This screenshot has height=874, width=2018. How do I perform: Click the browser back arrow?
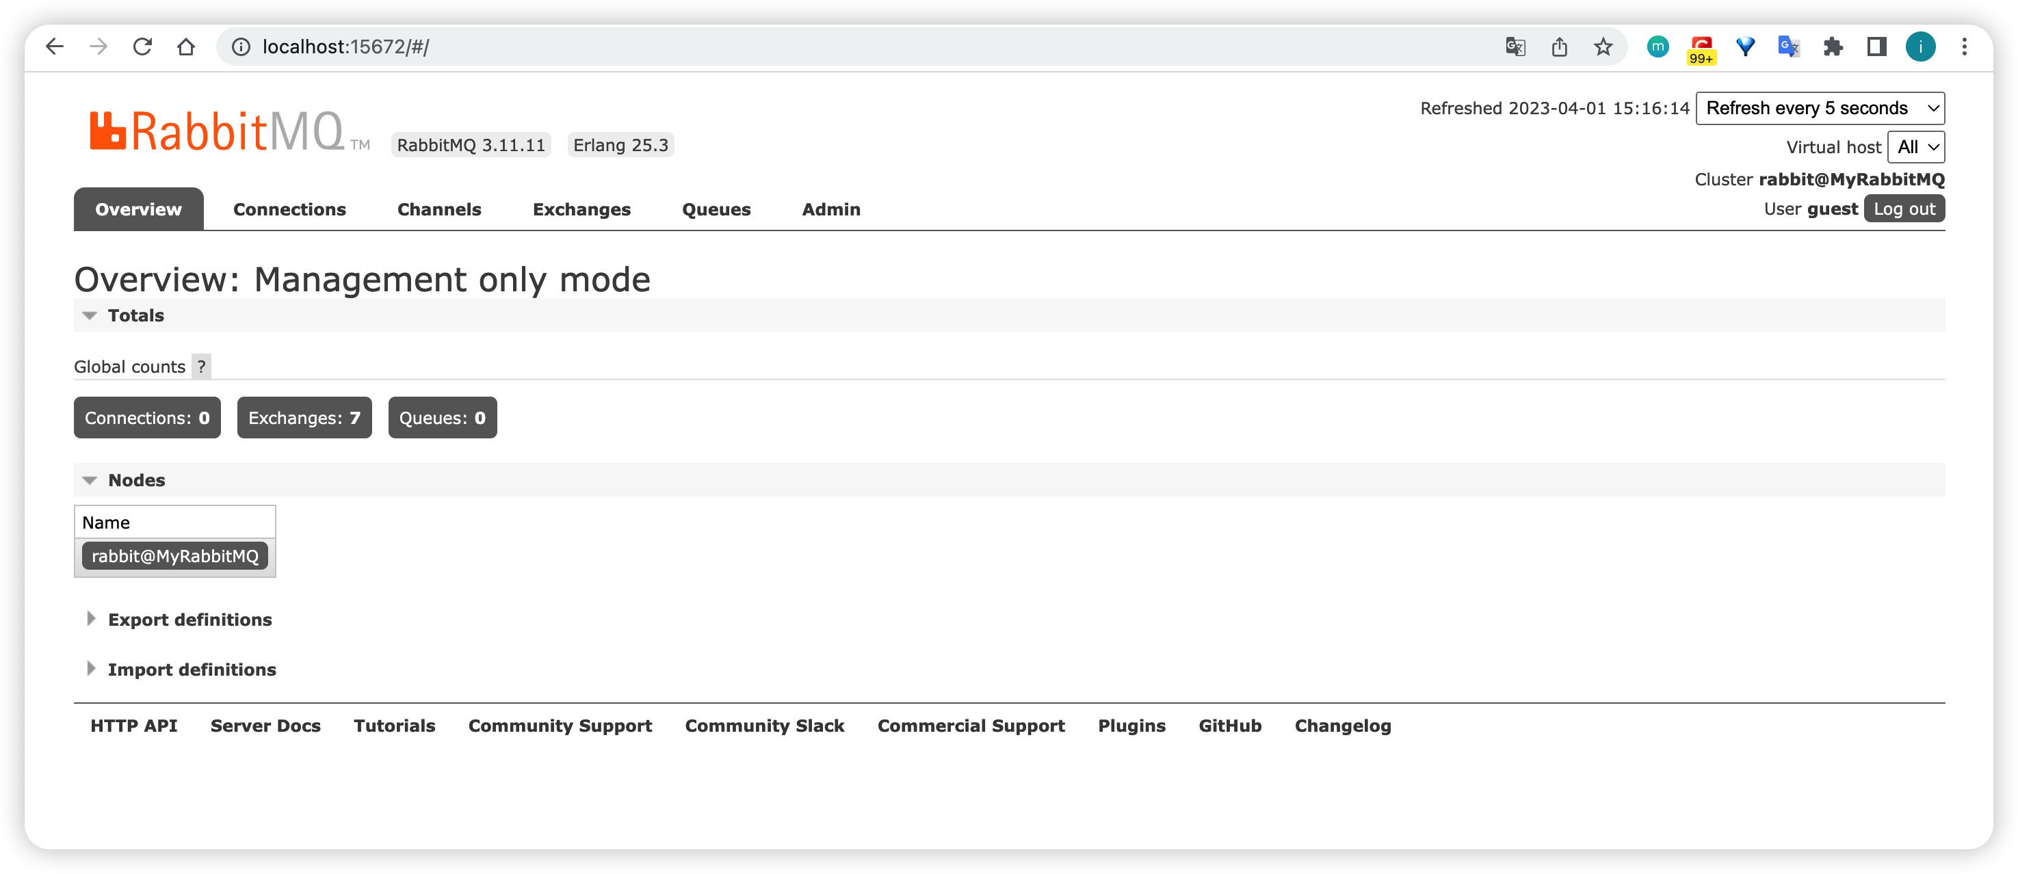pos(54,47)
